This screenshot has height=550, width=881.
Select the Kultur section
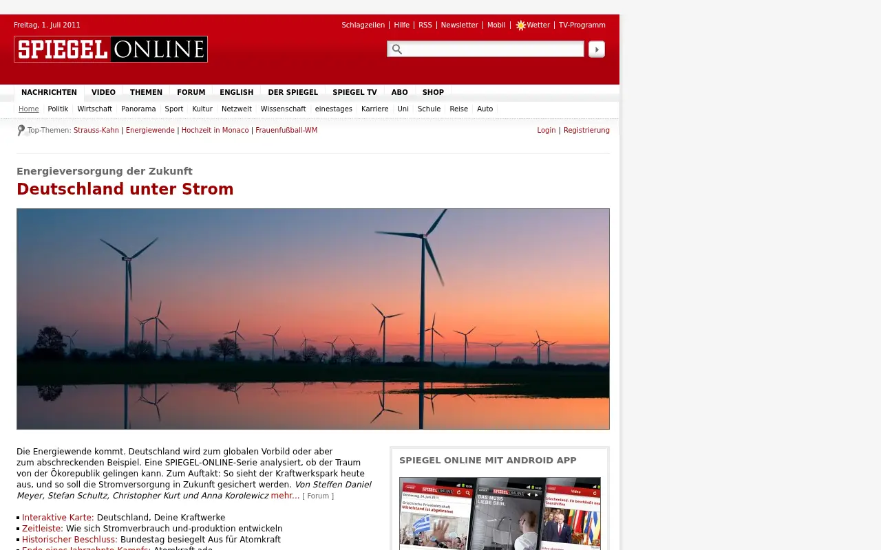tap(202, 109)
